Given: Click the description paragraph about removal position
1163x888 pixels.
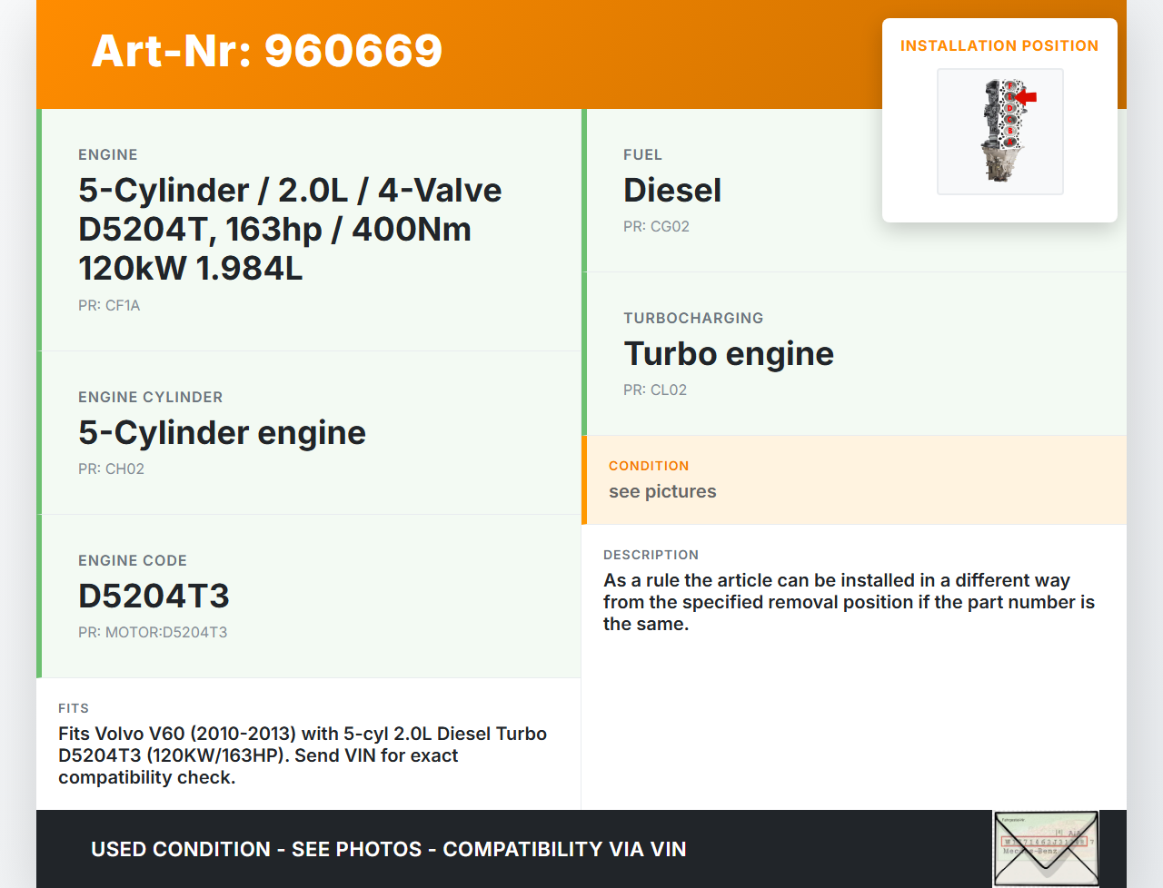Looking at the screenshot, I should point(849,602).
